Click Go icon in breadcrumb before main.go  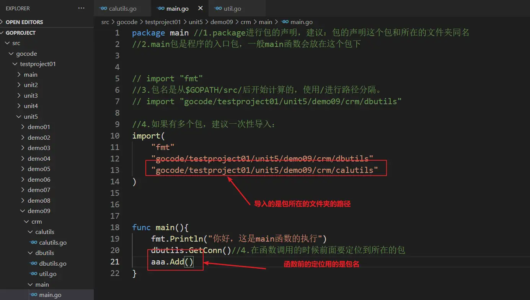pyautogui.click(x=285, y=22)
